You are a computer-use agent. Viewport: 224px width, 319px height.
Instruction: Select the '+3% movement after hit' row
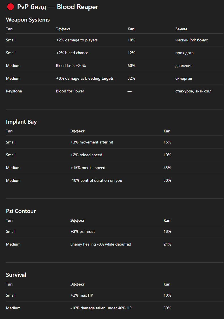[x=92, y=142]
